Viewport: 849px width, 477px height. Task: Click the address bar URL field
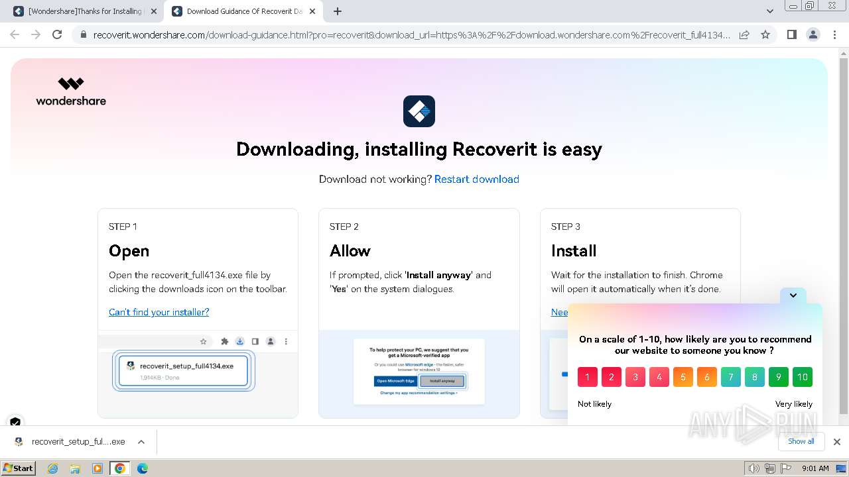pos(411,35)
